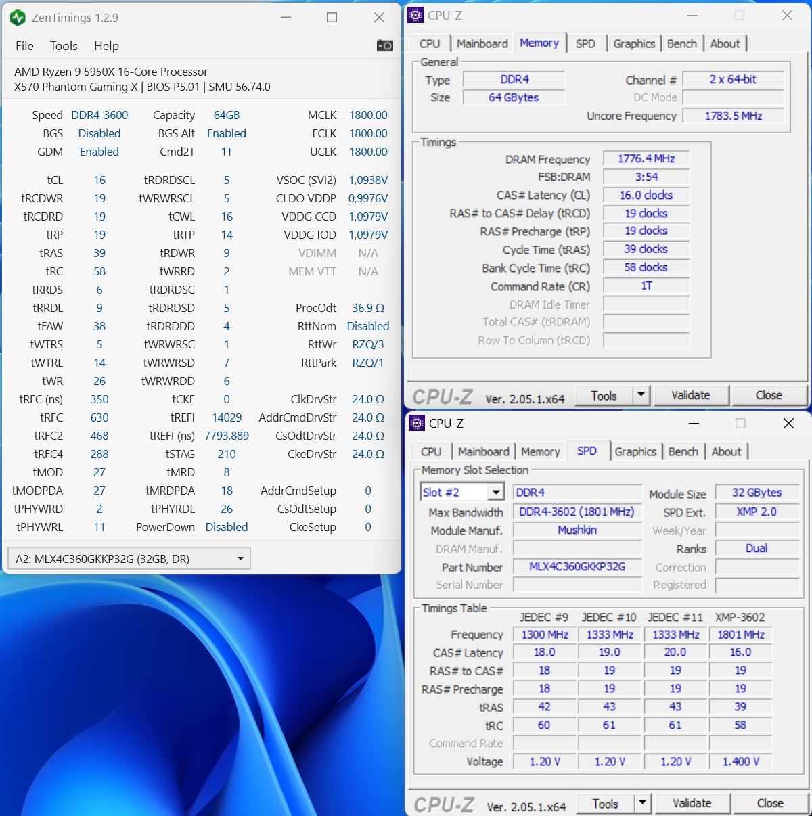Open the File menu in ZenTimings
Image resolution: width=812 pixels, height=816 pixels.
click(x=24, y=45)
